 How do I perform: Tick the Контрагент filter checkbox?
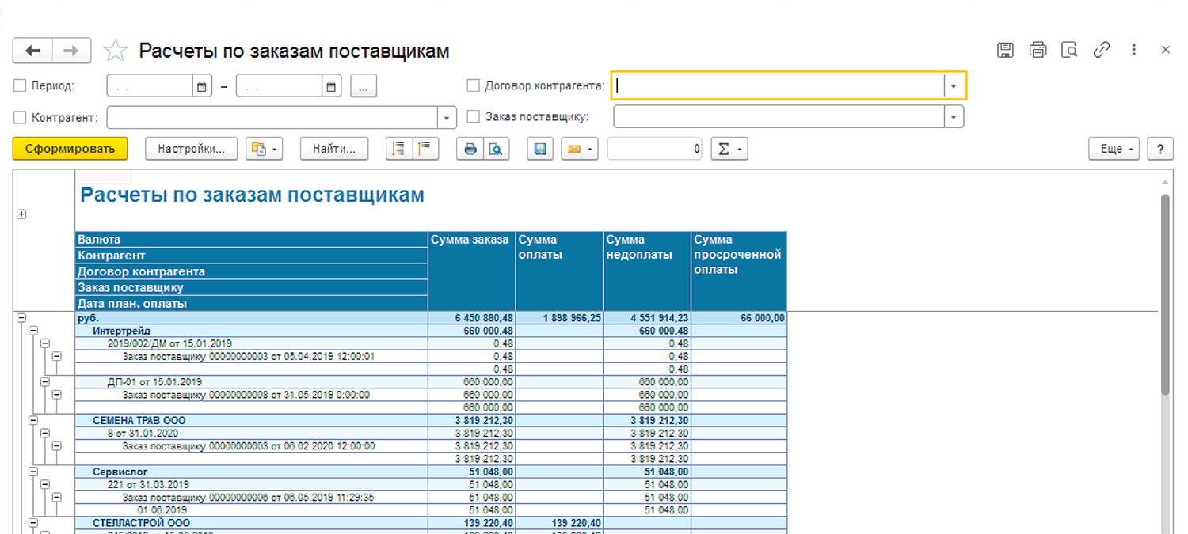click(21, 117)
